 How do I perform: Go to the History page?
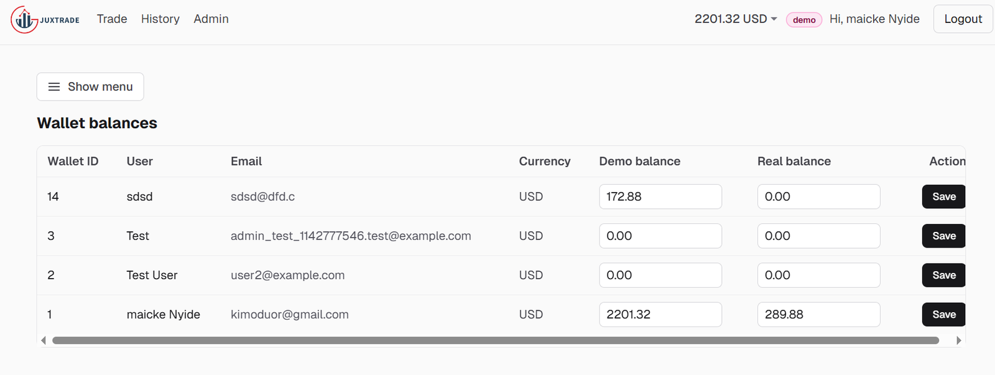coord(160,19)
